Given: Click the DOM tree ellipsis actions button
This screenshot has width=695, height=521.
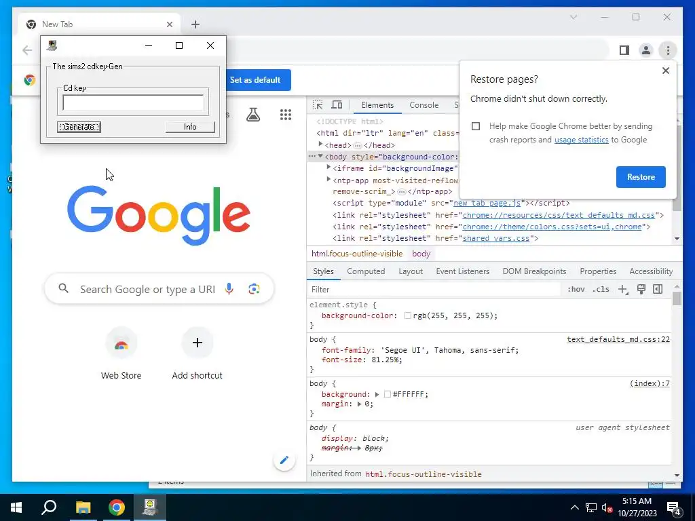Looking at the screenshot, I should coord(312,157).
